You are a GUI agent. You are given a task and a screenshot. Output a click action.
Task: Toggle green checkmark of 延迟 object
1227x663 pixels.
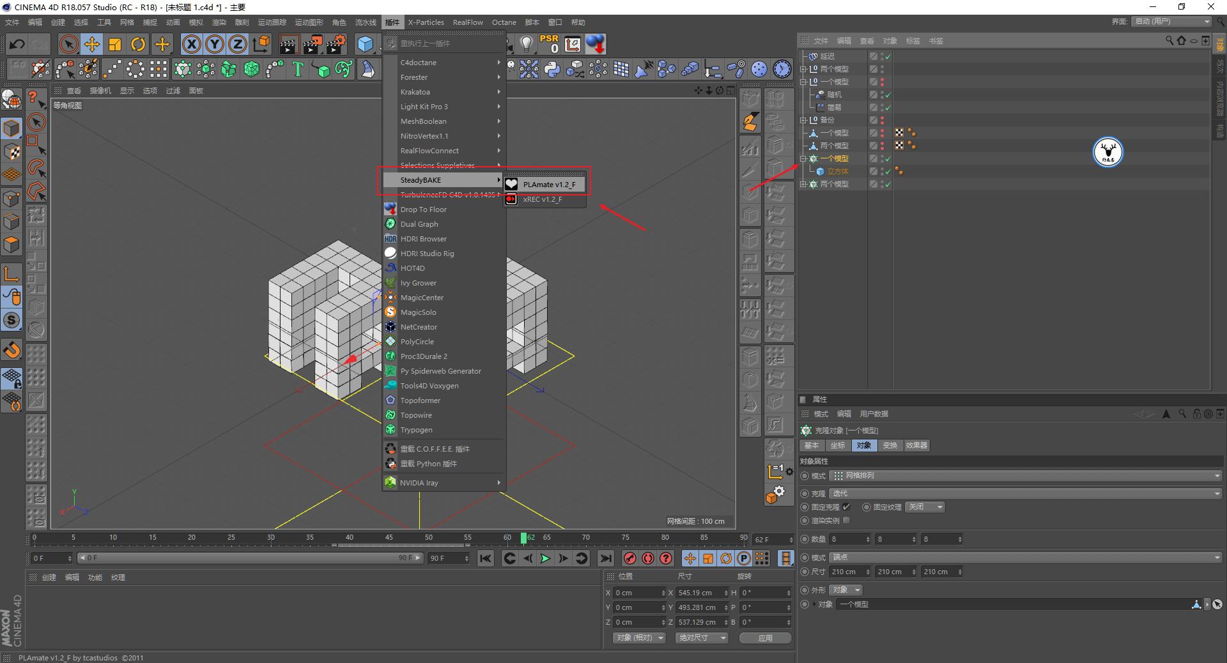click(x=888, y=56)
